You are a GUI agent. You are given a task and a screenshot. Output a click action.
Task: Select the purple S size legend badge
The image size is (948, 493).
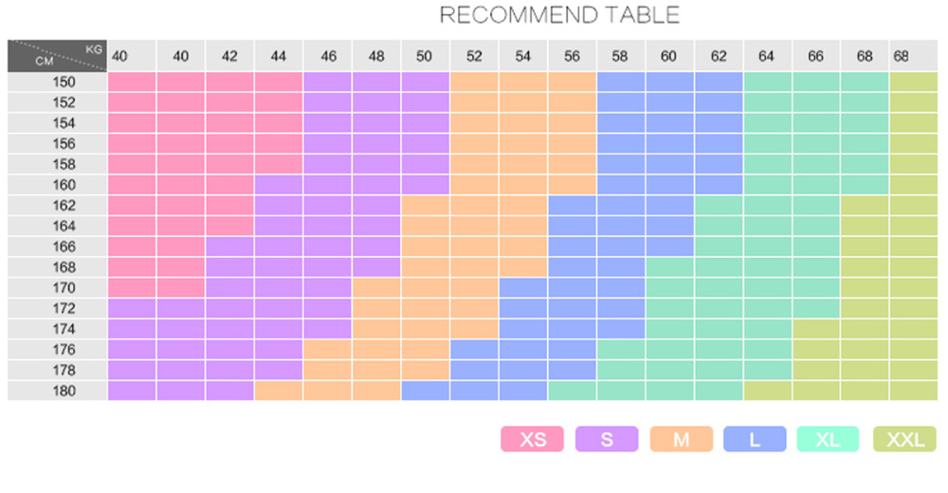pos(607,439)
